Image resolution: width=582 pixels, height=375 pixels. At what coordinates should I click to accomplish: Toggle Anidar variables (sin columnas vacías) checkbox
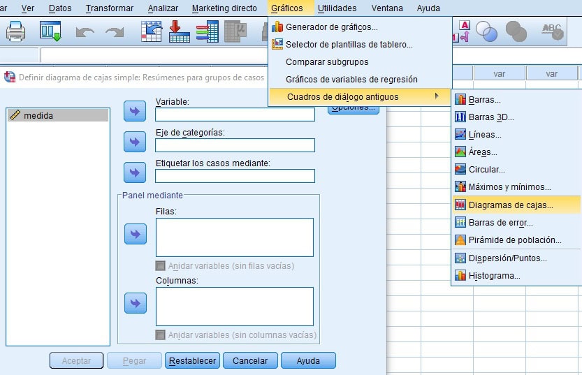click(161, 334)
